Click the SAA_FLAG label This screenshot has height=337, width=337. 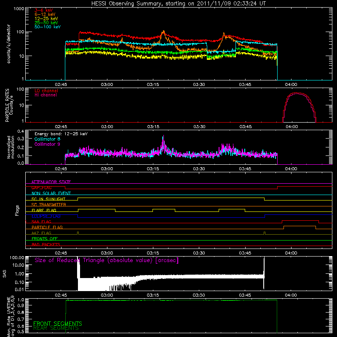[41, 222]
